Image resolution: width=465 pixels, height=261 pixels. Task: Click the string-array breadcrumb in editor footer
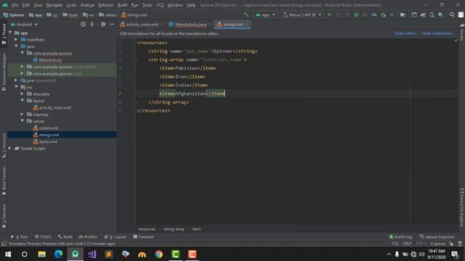tap(174, 229)
